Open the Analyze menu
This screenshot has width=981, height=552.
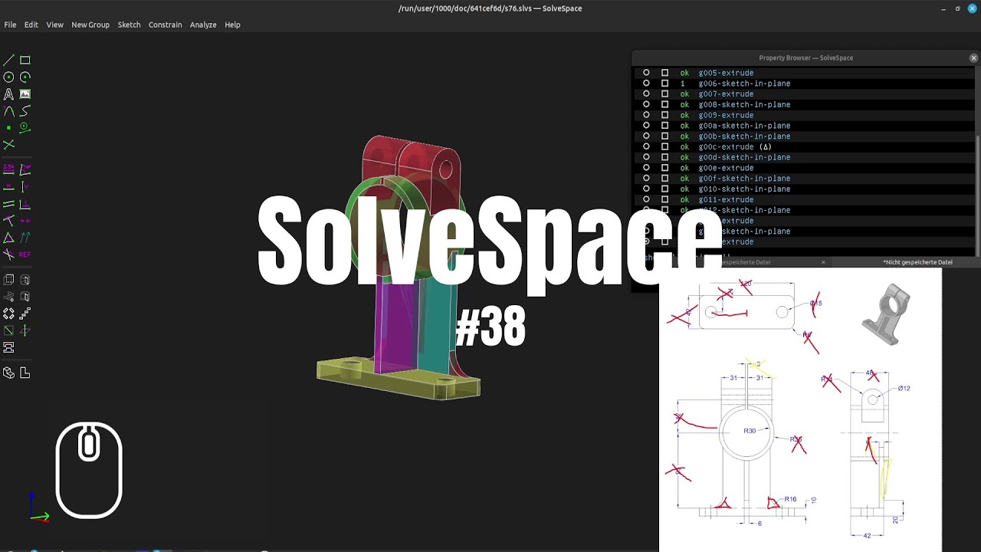[203, 25]
